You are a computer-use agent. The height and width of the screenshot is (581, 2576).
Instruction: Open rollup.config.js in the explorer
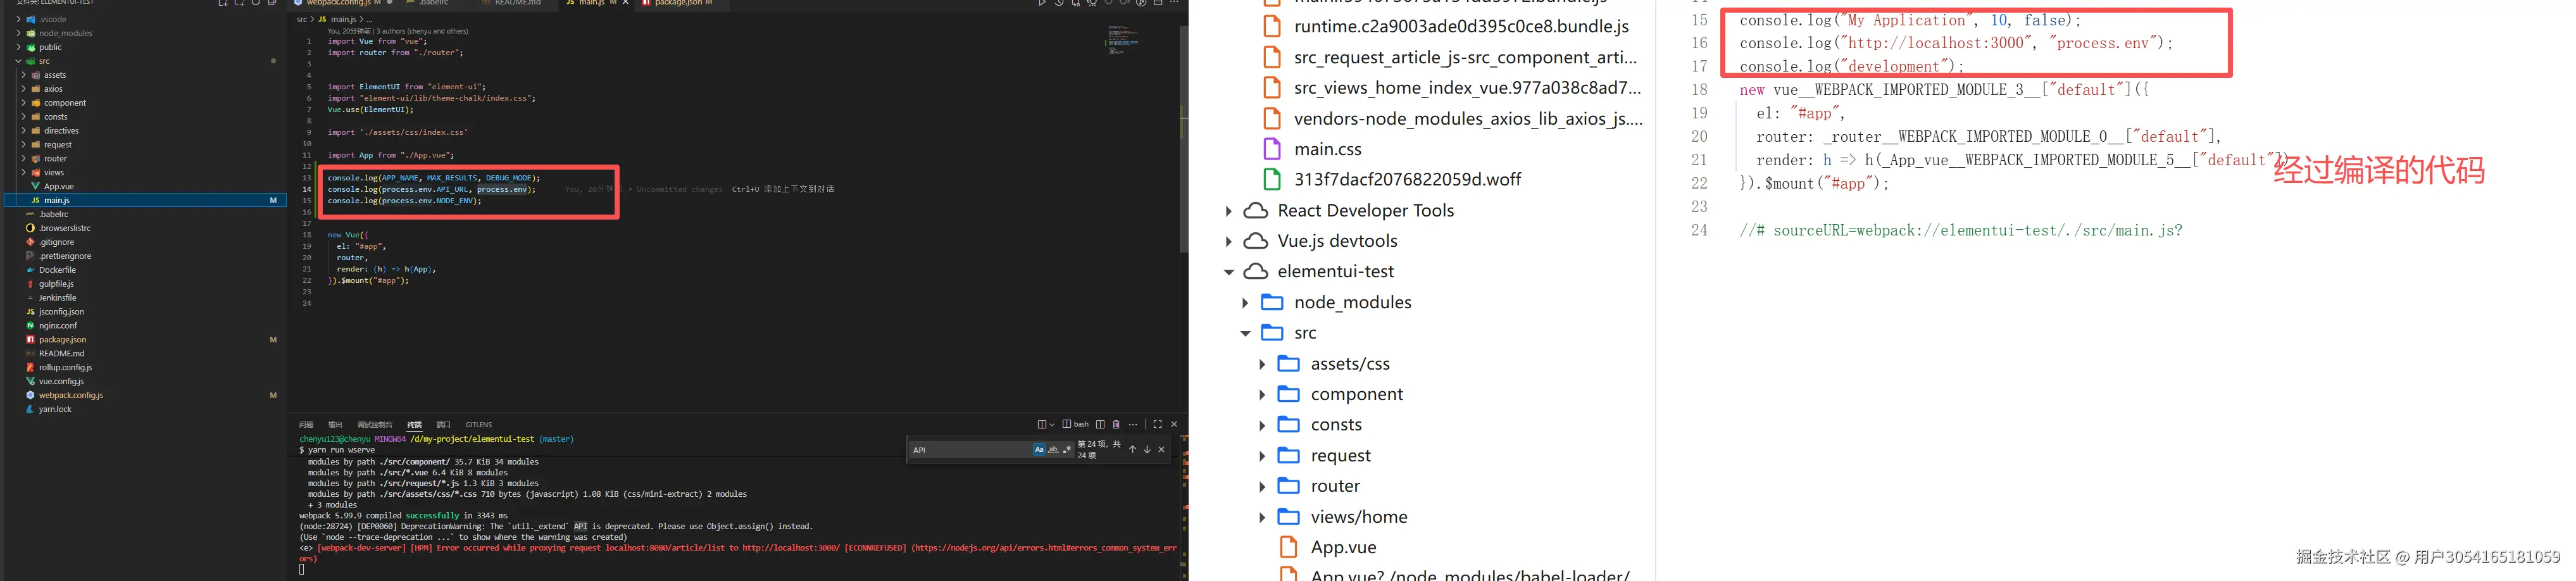tap(65, 368)
